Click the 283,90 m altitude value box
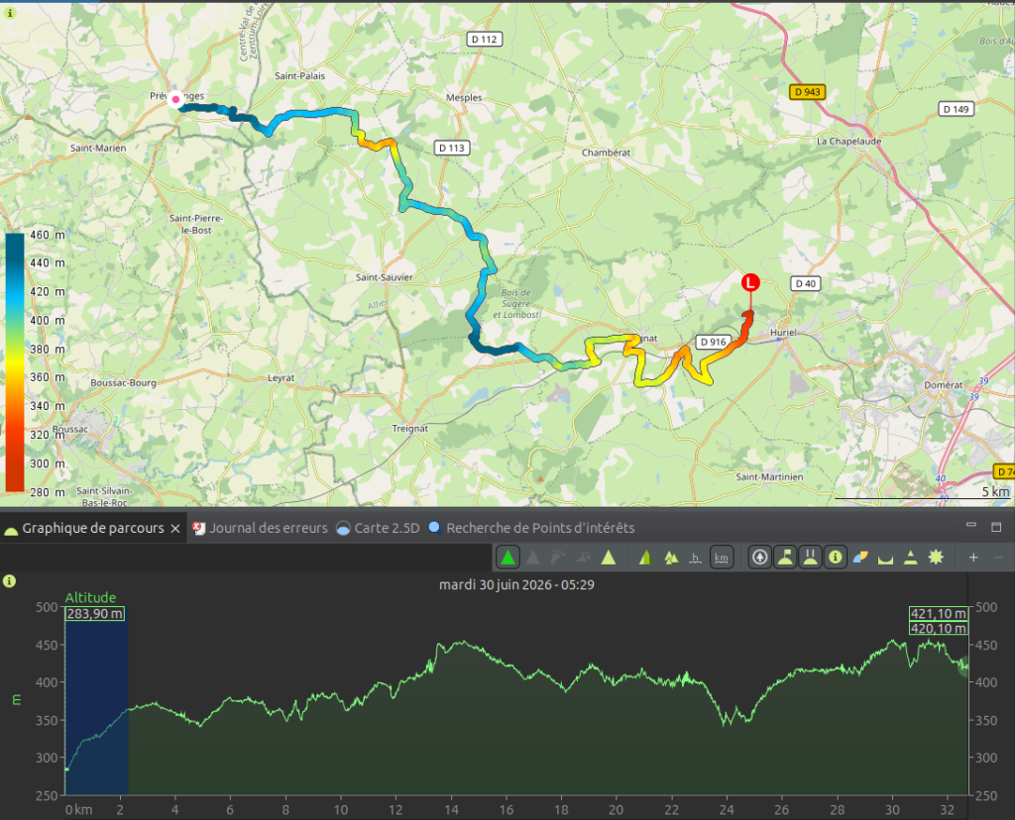Screen dimensions: 1015x820 (95, 613)
